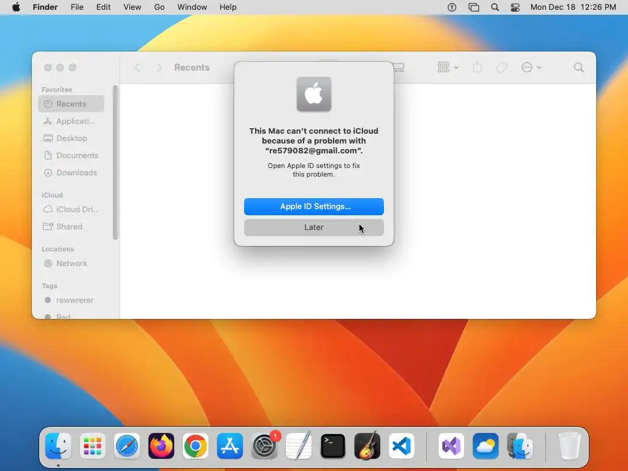Viewport: 628px width, 471px height.
Task: Open Firefox from the Dock
Action: tap(161, 446)
